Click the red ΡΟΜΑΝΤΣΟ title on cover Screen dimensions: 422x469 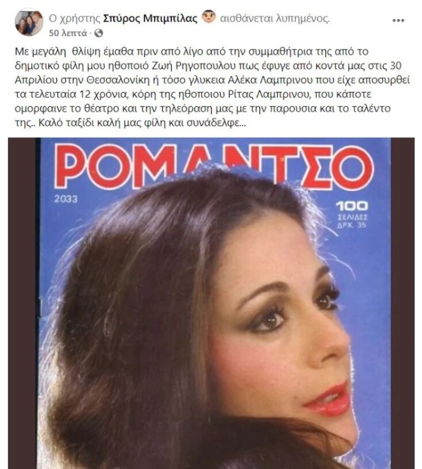tap(214, 167)
